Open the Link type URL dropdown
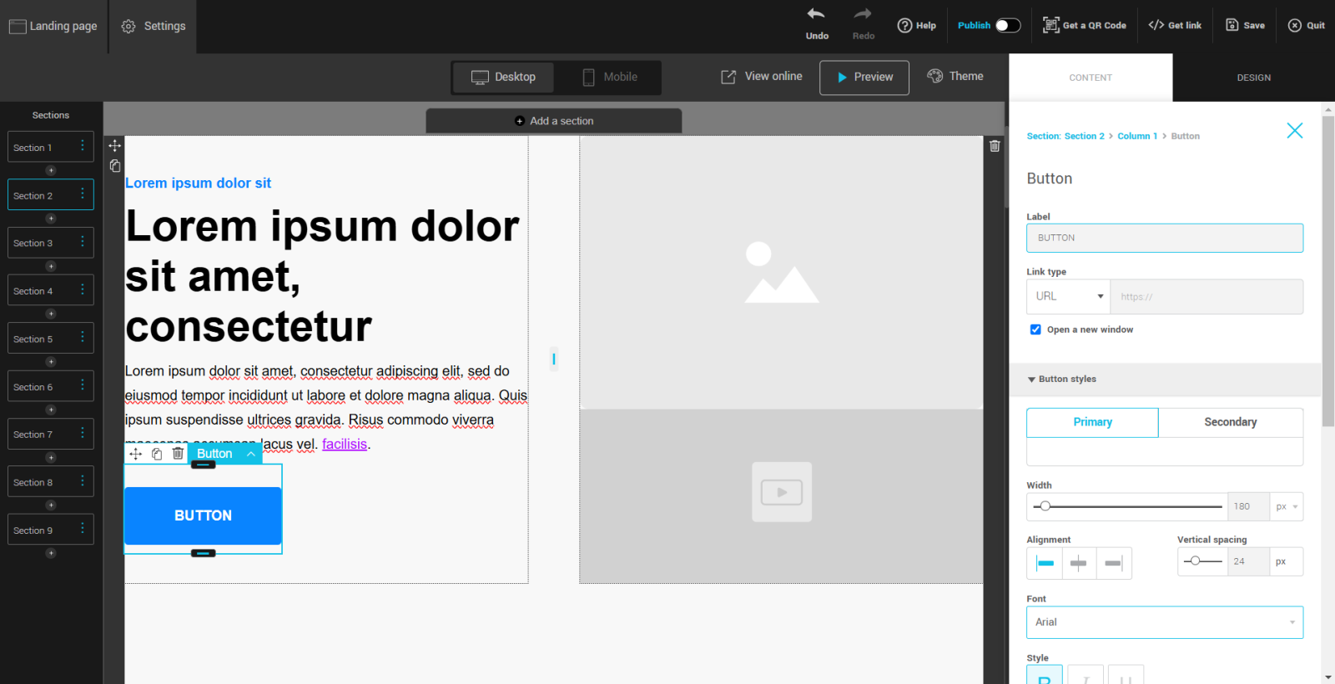1335x684 pixels. (1068, 296)
